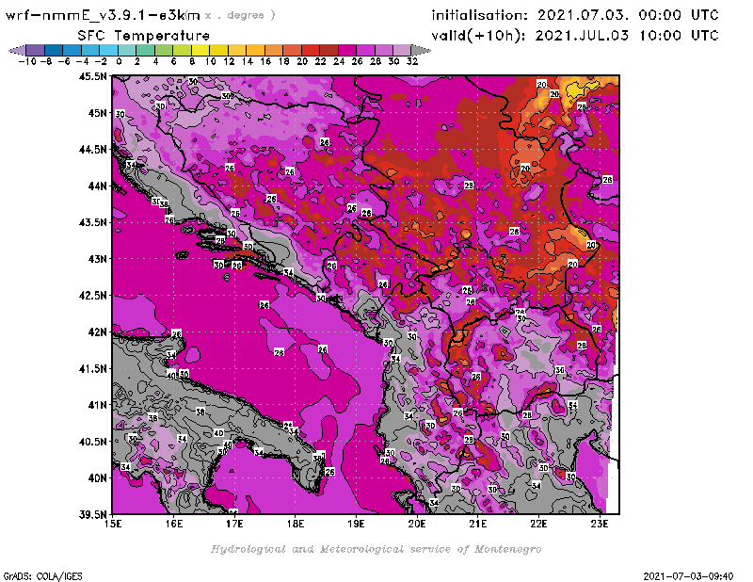Select the '23E' longitude label
Image resolution: width=753 pixels, height=582 pixels.
coord(600,524)
